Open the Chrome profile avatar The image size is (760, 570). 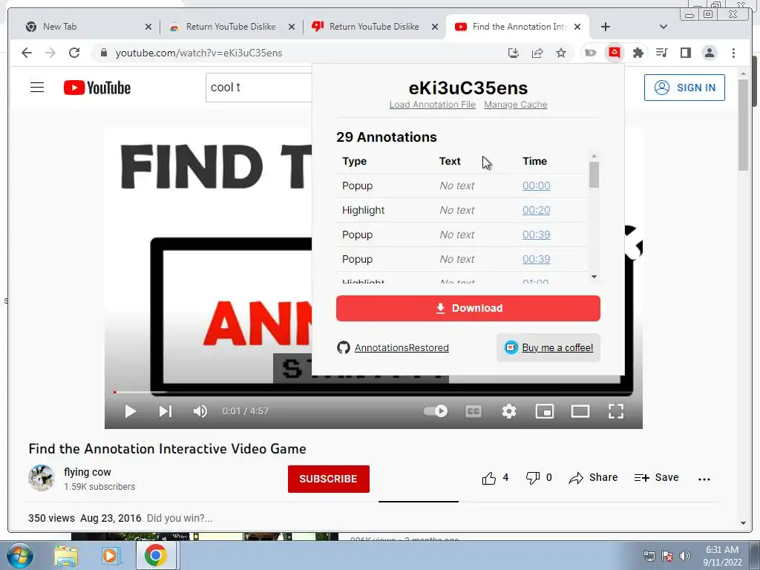pyautogui.click(x=710, y=53)
